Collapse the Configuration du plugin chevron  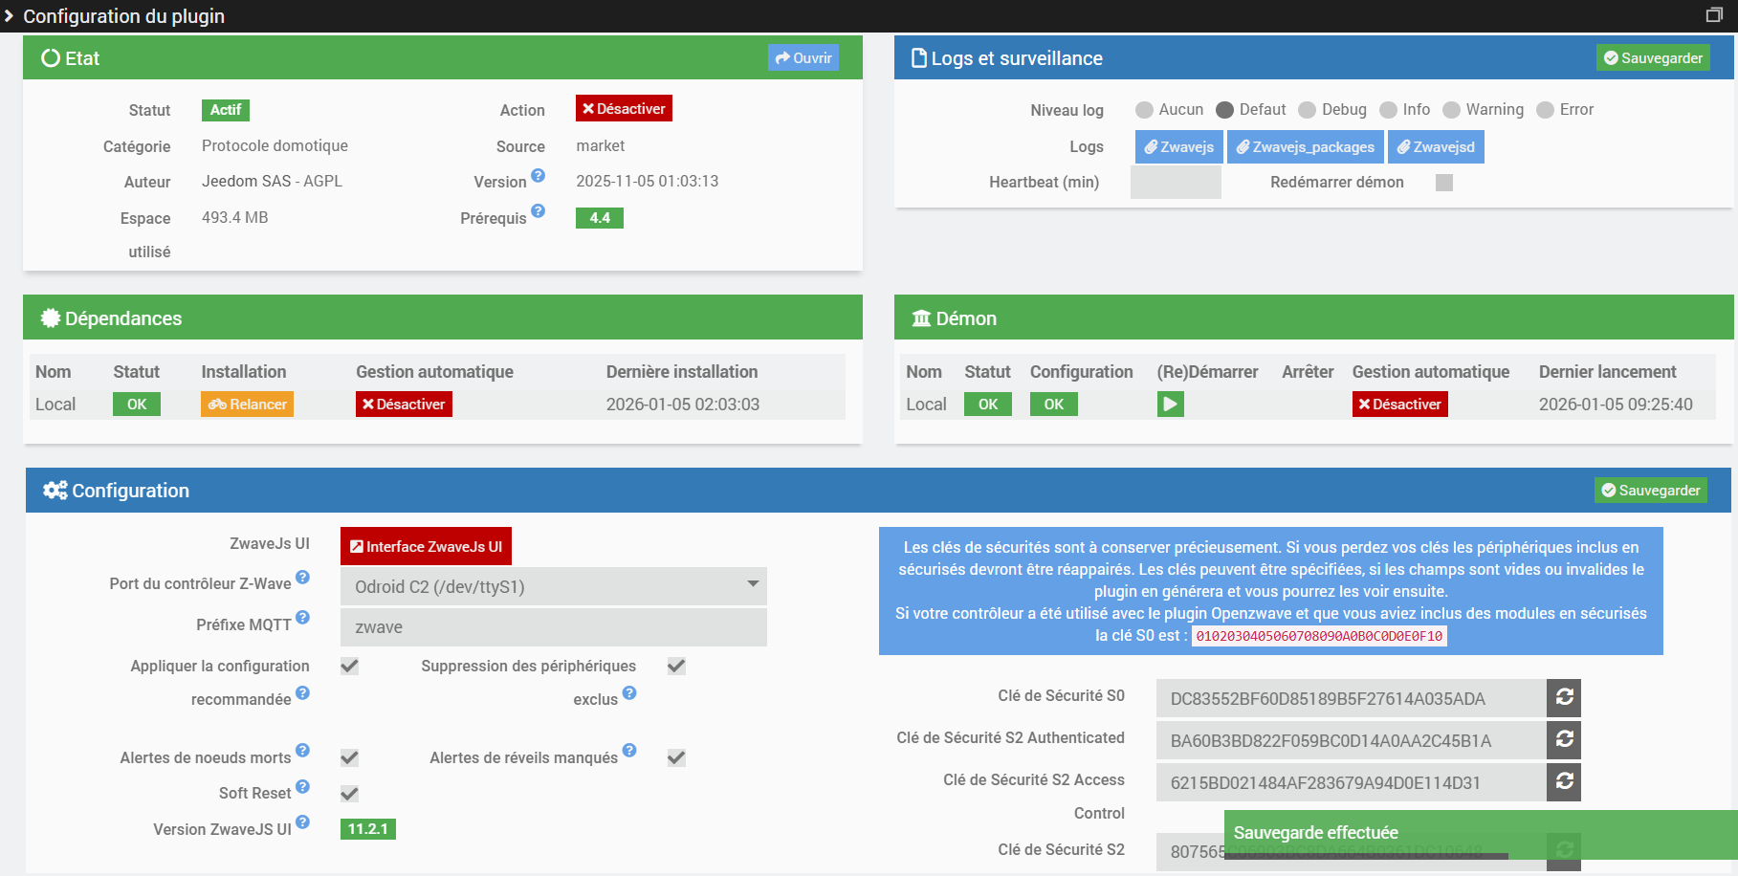pyautogui.click(x=9, y=15)
